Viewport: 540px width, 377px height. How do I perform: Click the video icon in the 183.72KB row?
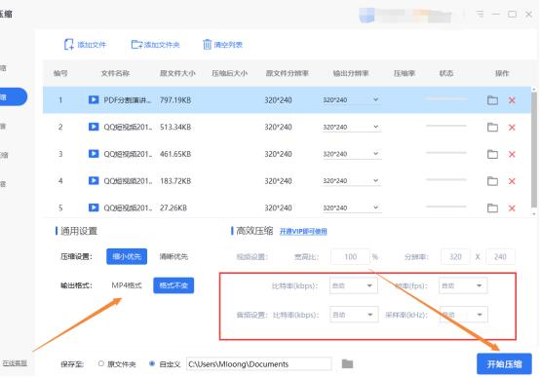[x=94, y=181]
